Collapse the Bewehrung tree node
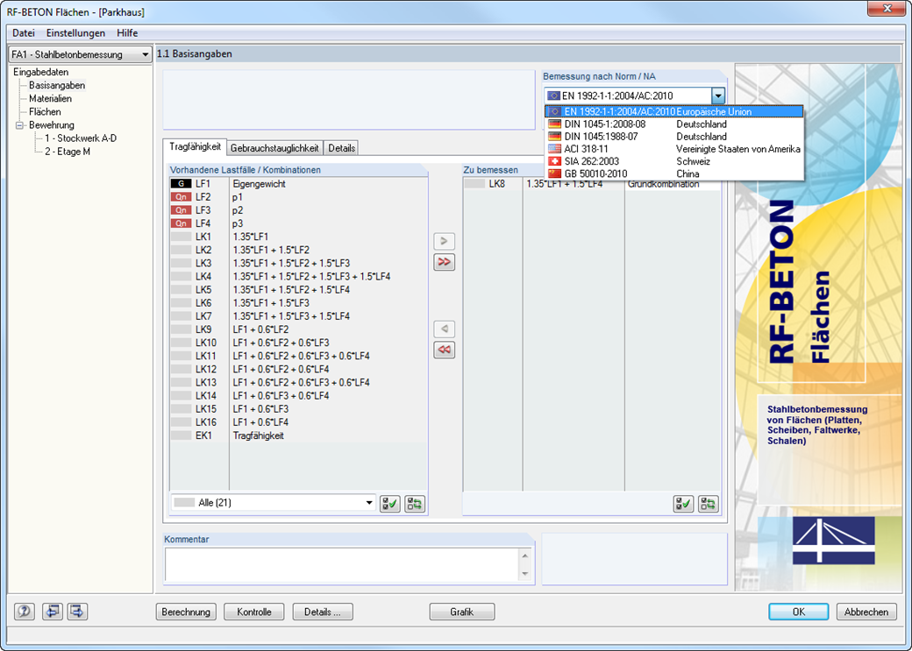Screen dimensions: 912x651 pyautogui.click(x=20, y=125)
